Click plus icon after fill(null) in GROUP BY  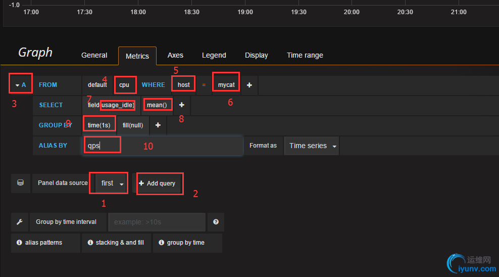158,125
